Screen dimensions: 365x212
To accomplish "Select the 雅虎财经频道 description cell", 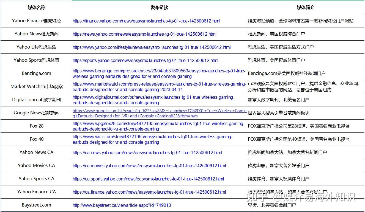I will [306, 21].
